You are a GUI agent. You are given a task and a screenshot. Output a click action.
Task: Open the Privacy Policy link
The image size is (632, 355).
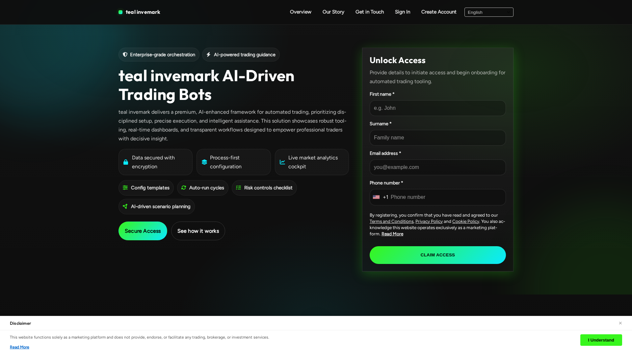[429, 222]
